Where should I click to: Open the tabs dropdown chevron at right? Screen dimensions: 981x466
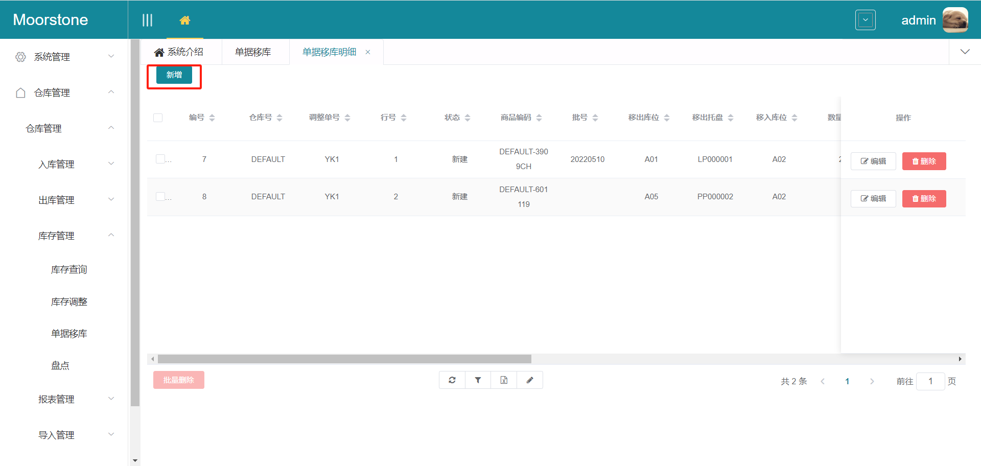pos(965,52)
